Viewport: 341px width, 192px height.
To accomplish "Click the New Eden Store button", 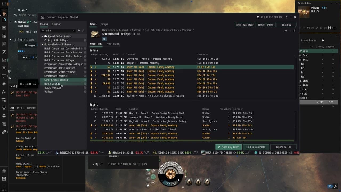I will coord(245,25).
